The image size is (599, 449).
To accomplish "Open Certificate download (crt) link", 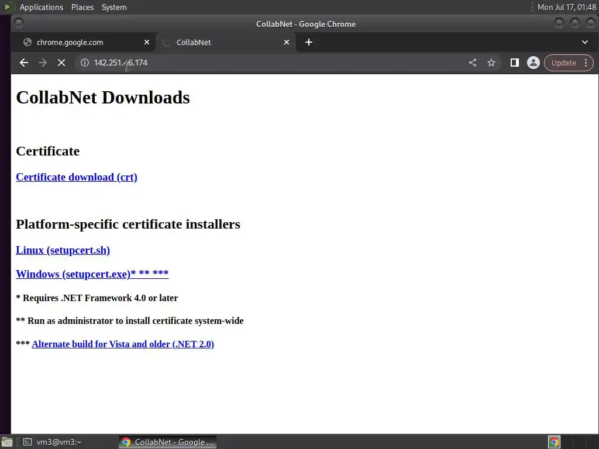I will point(77,177).
